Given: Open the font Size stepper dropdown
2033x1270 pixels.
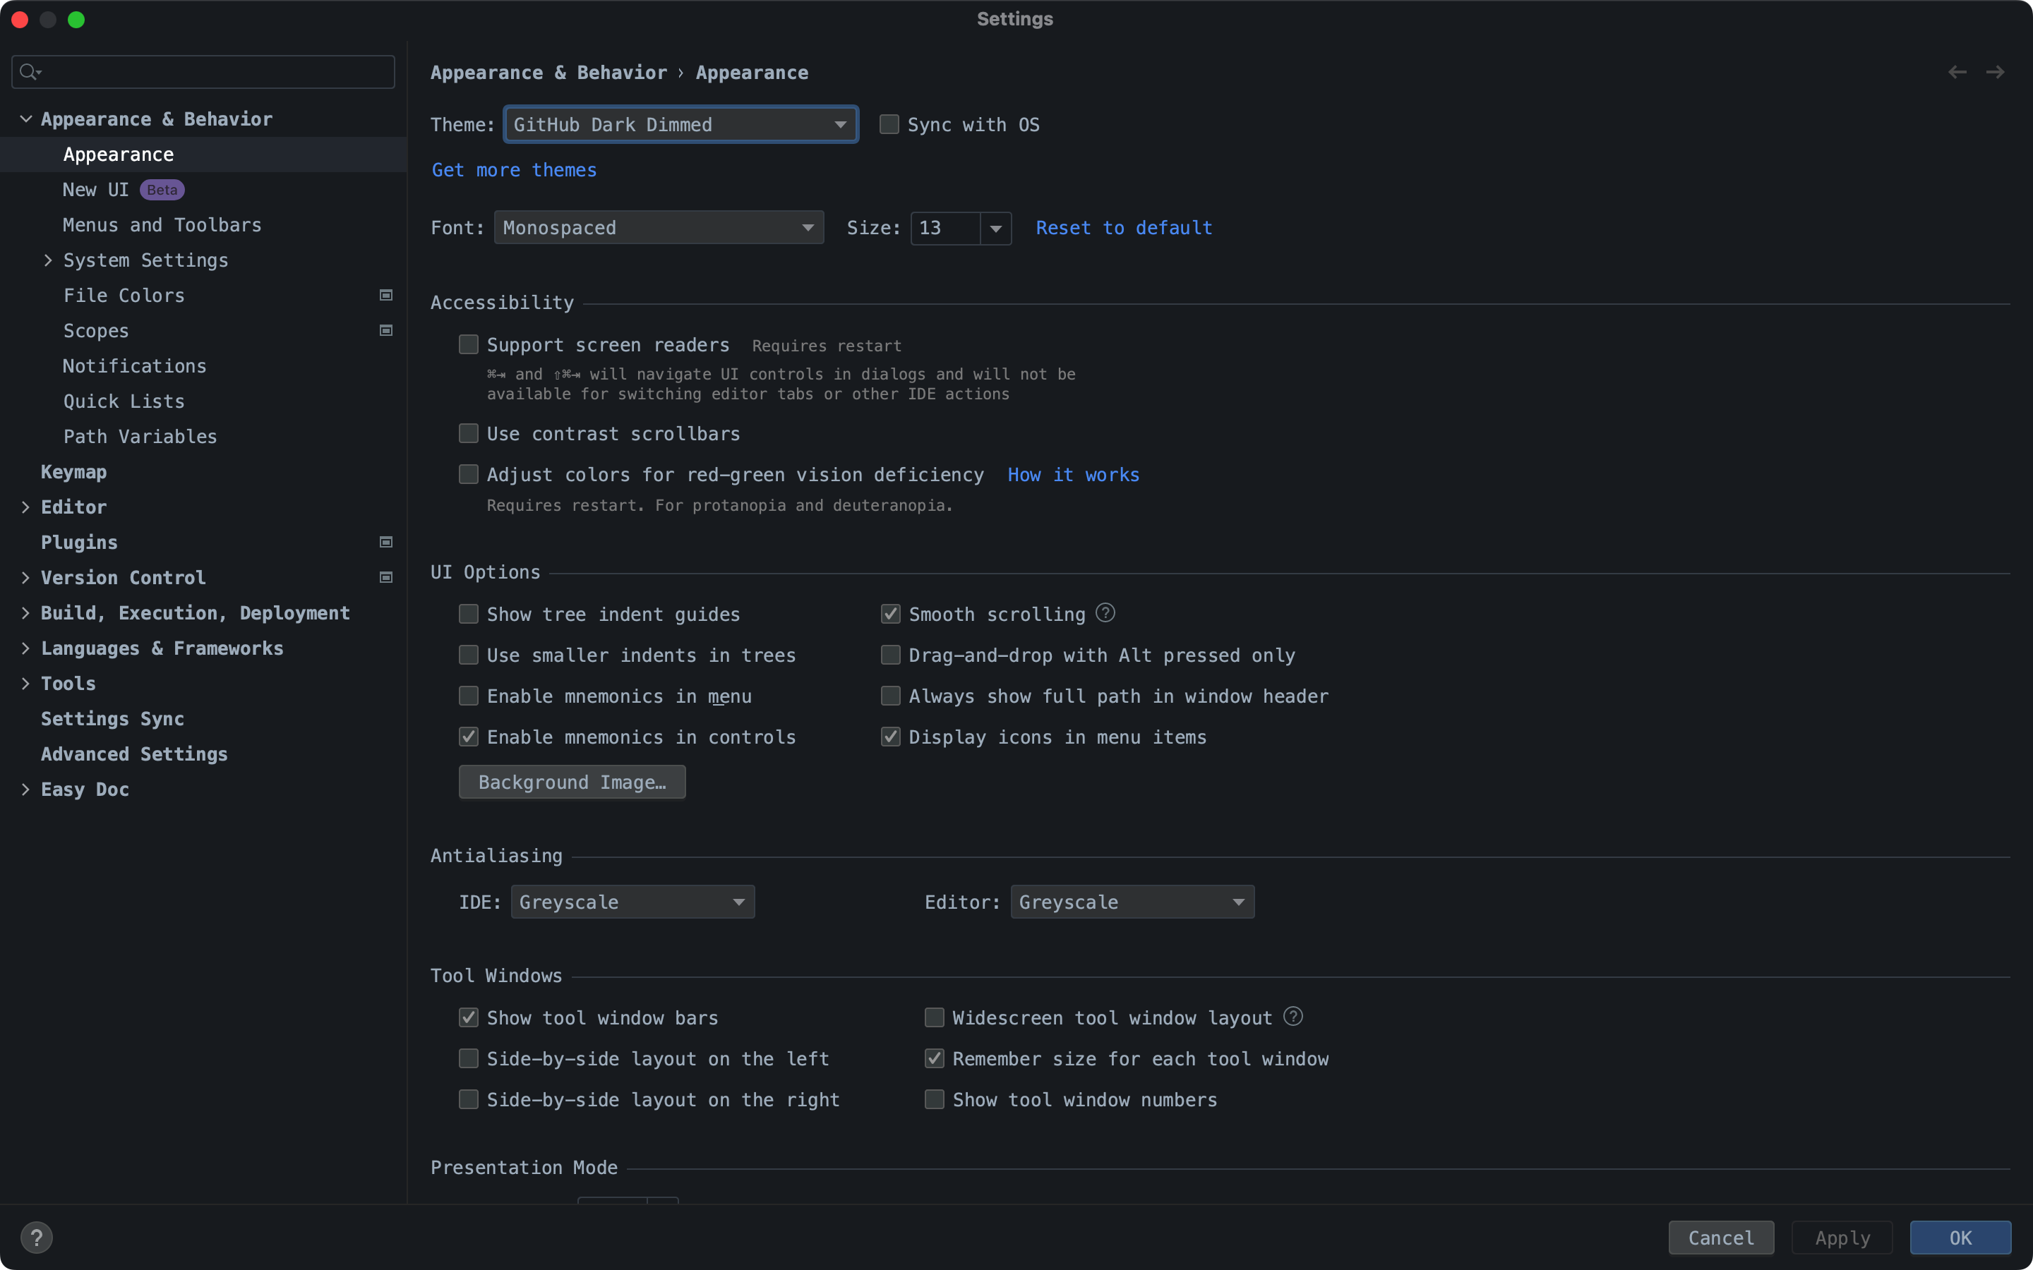Looking at the screenshot, I should [x=995, y=228].
